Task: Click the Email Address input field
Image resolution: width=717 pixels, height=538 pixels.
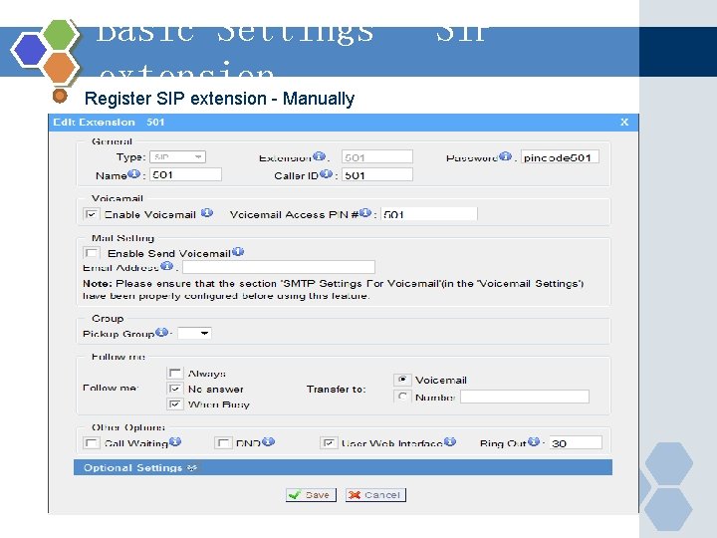Action: (279, 267)
